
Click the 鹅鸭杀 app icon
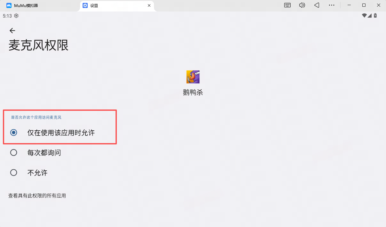click(x=193, y=77)
